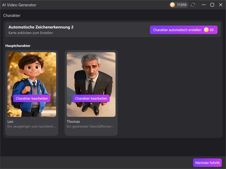This screenshot has height=169, width=226.
Task: Click the 11310 credit balance number
Action: (182, 5)
